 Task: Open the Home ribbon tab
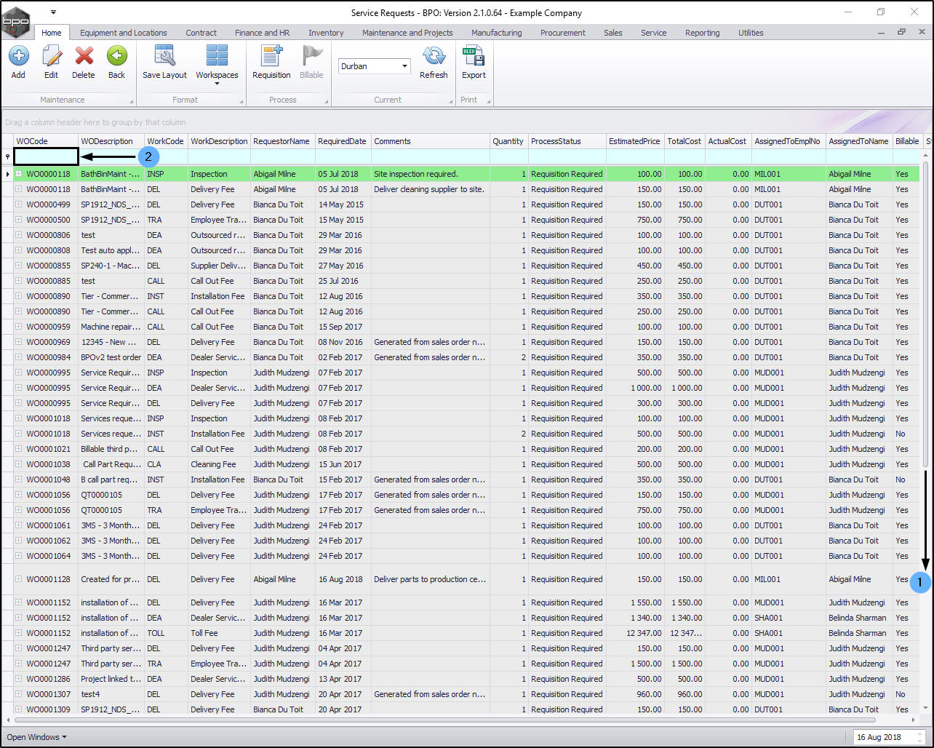52,33
